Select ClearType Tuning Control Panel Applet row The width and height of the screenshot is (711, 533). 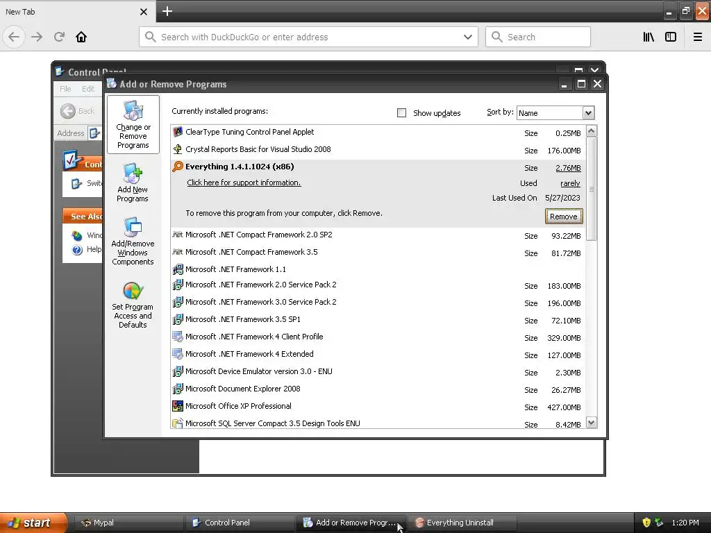coord(378,133)
